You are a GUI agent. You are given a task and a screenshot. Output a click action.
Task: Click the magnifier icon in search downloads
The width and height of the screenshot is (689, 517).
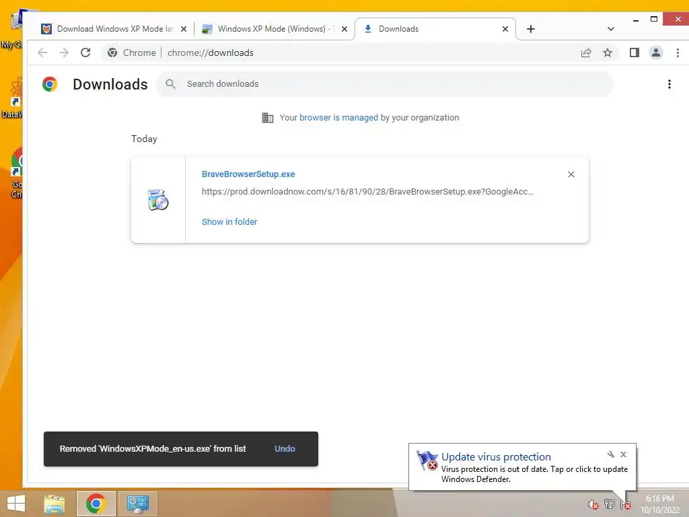click(x=170, y=84)
